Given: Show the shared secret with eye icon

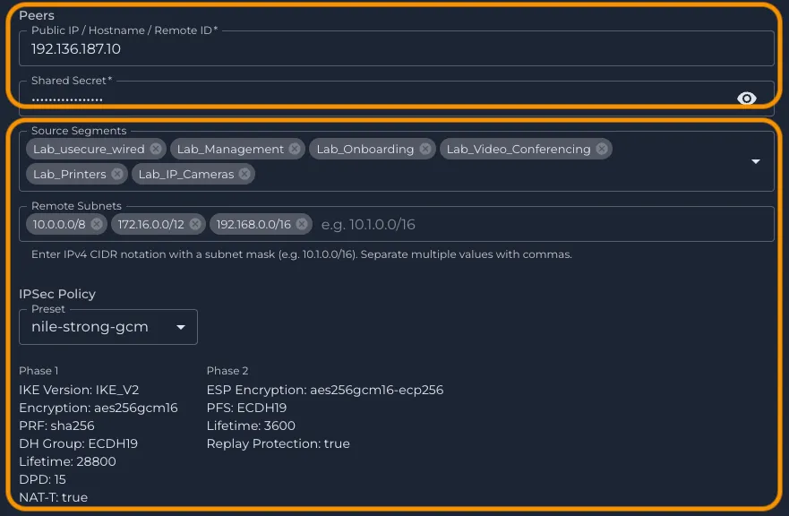Looking at the screenshot, I should coord(747,99).
